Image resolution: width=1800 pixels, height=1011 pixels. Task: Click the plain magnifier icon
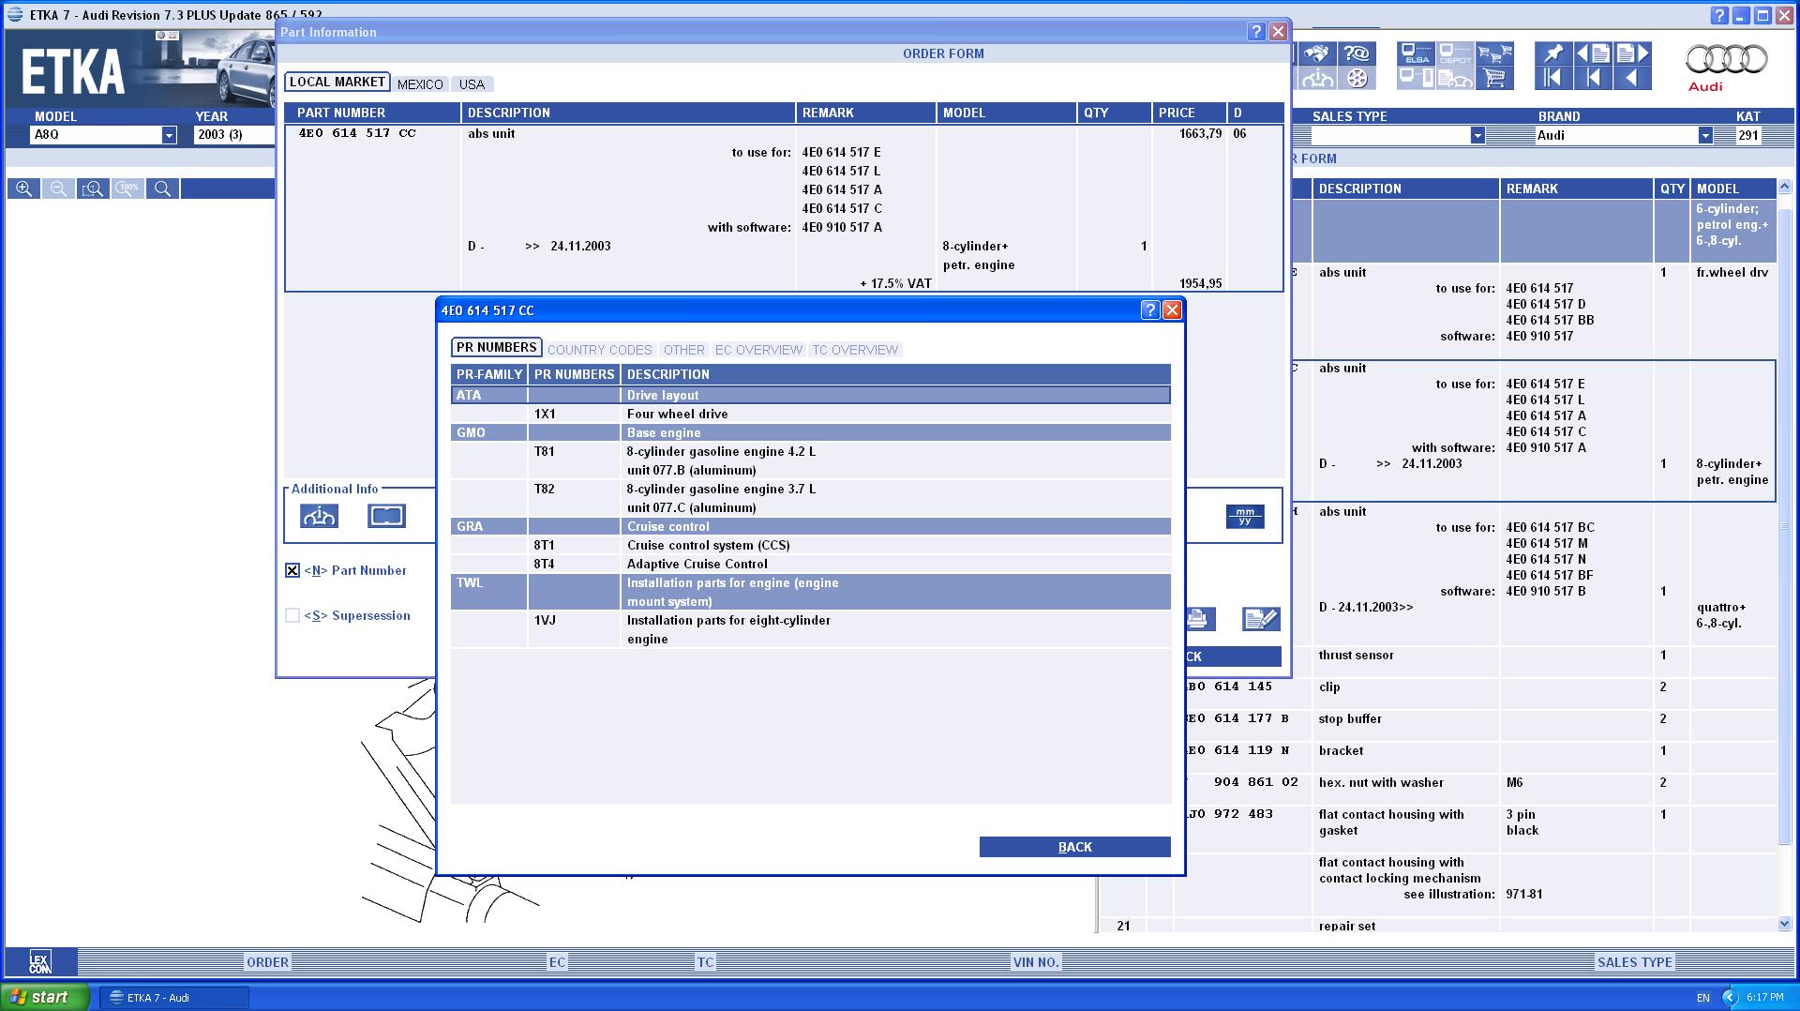(x=162, y=189)
